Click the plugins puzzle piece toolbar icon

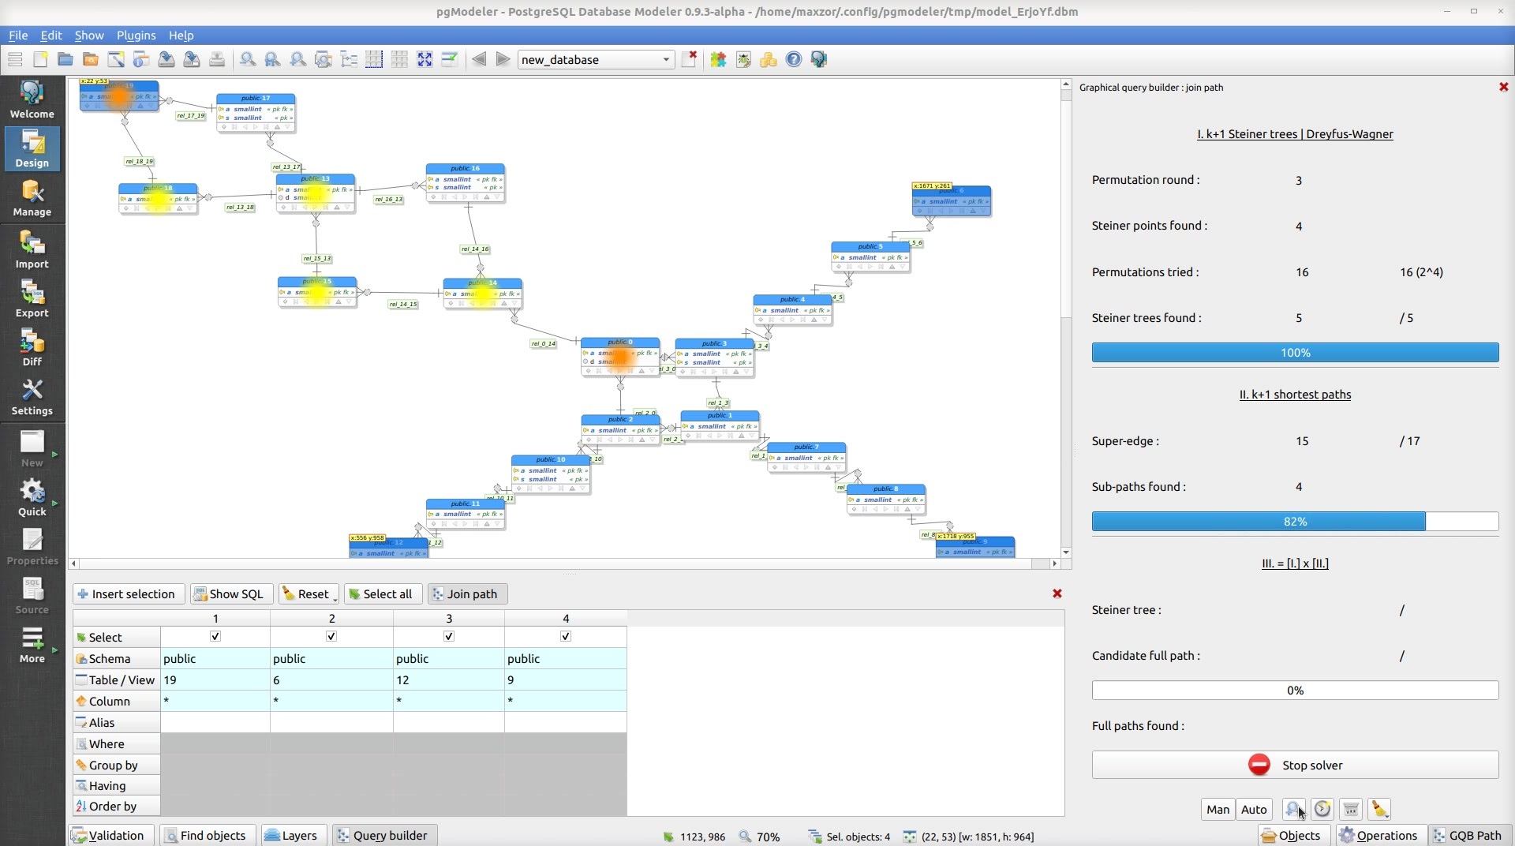pyautogui.click(x=718, y=59)
